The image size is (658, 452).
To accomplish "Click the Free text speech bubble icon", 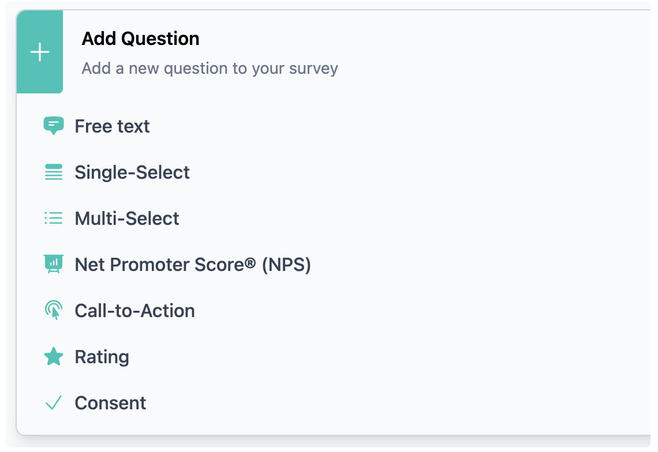I will pyautogui.click(x=54, y=125).
